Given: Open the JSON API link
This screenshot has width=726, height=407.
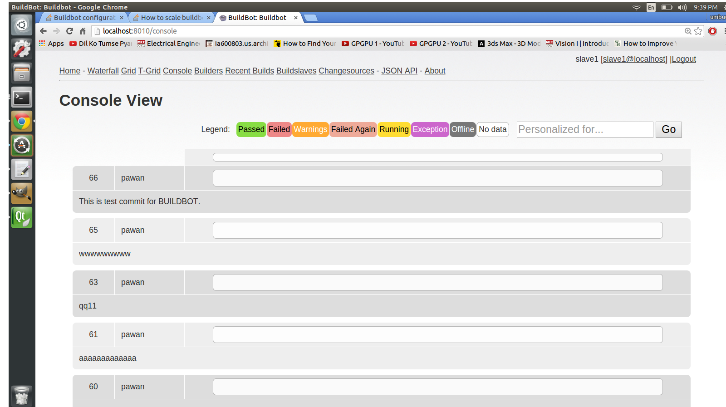Looking at the screenshot, I should (x=399, y=71).
